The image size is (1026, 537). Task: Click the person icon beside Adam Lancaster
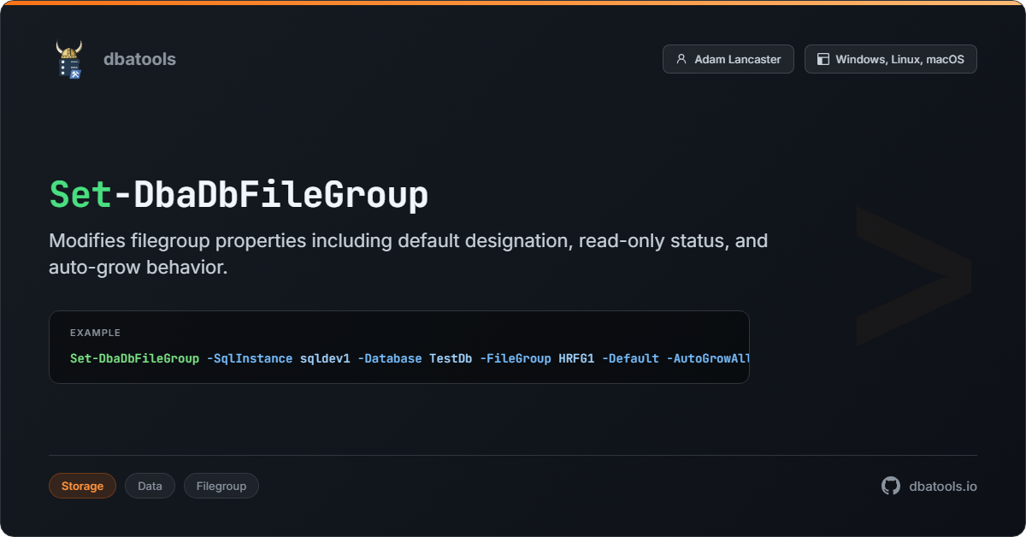pyautogui.click(x=681, y=59)
